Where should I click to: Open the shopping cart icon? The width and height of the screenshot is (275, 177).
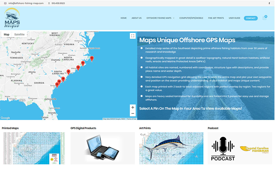click(265, 18)
